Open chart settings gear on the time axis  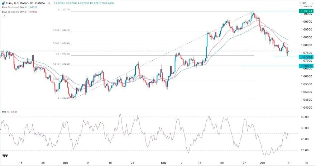pos(307,163)
